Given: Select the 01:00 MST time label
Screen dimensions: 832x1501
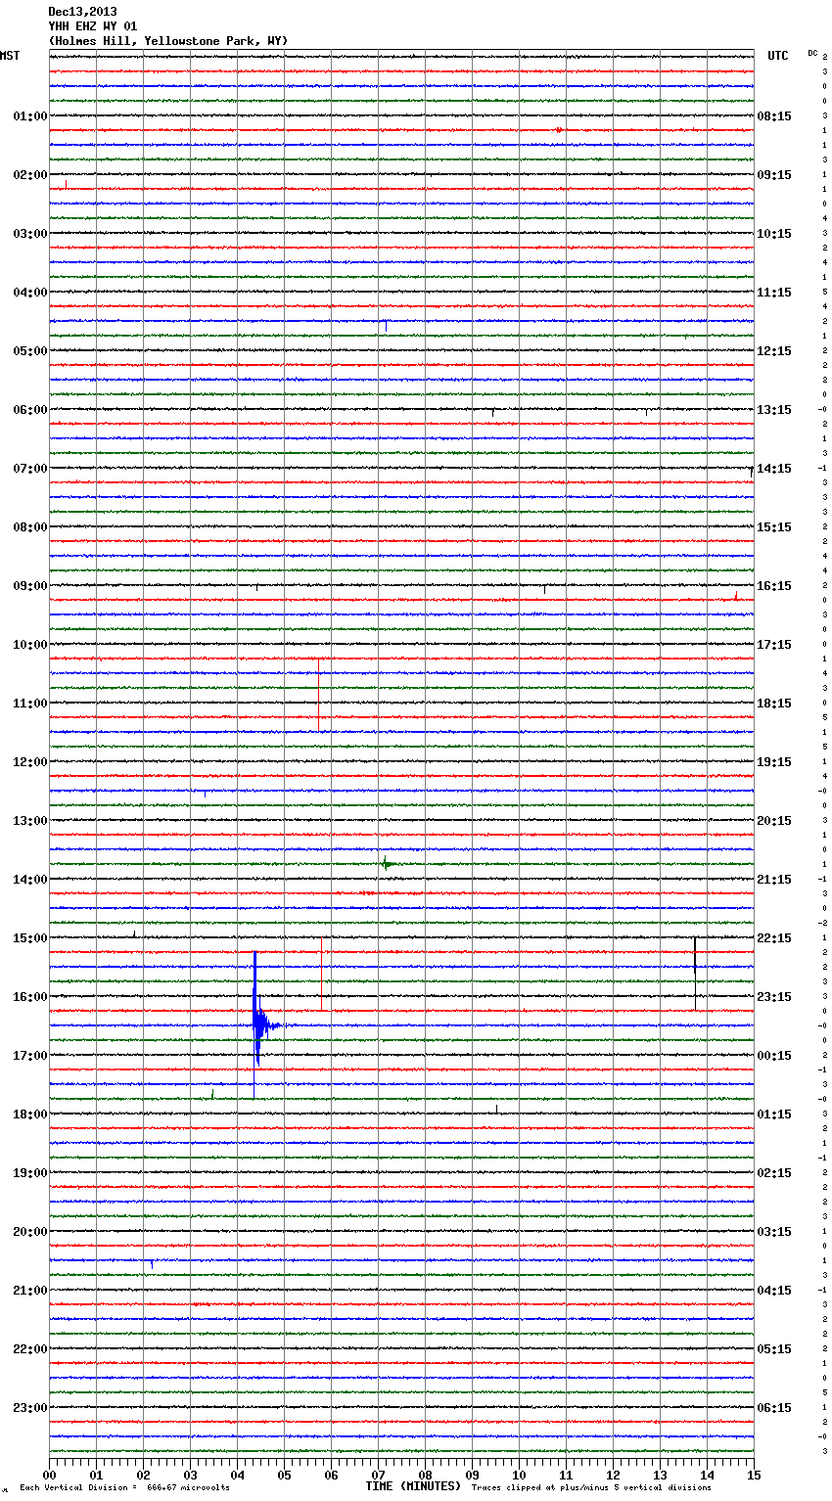Looking at the screenshot, I should [x=29, y=116].
